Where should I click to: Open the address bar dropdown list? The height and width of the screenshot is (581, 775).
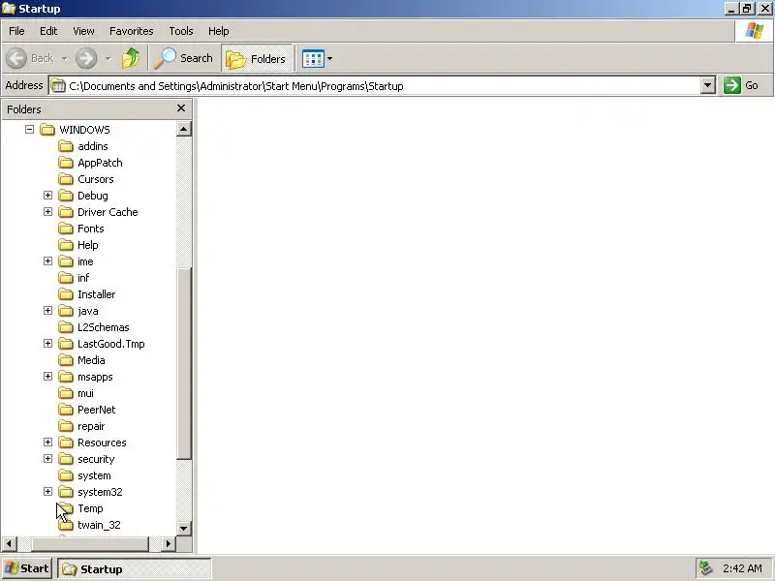coord(708,85)
